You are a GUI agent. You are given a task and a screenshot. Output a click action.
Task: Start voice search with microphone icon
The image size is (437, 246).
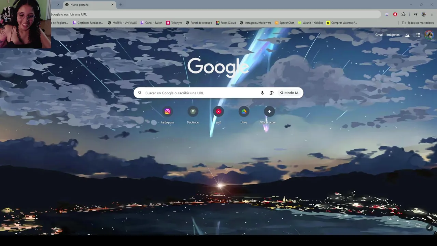pos(262,93)
